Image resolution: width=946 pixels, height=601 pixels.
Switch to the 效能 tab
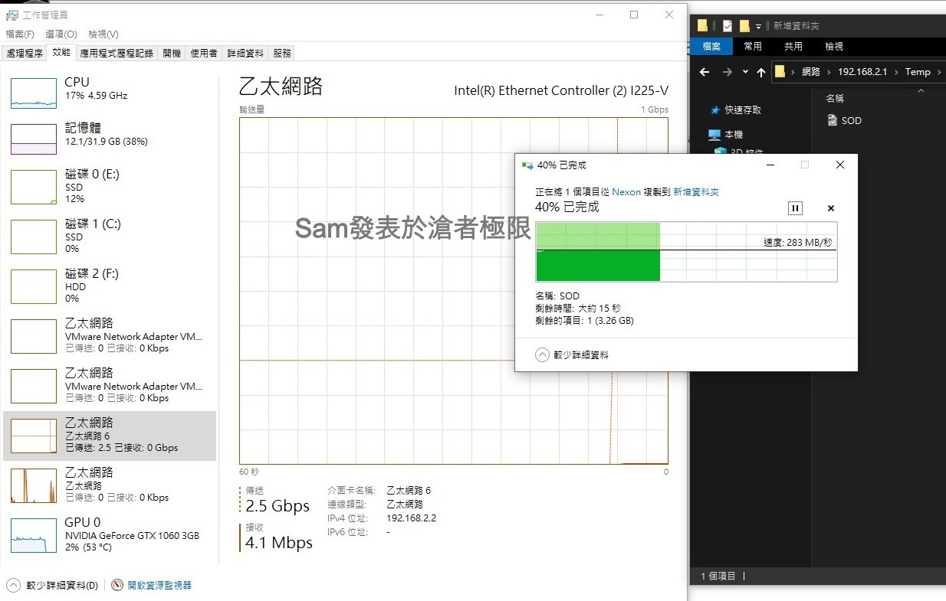pyautogui.click(x=61, y=53)
